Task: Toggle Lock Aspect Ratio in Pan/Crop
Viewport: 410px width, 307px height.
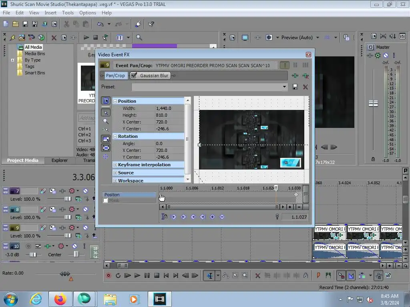Action: pos(106,139)
